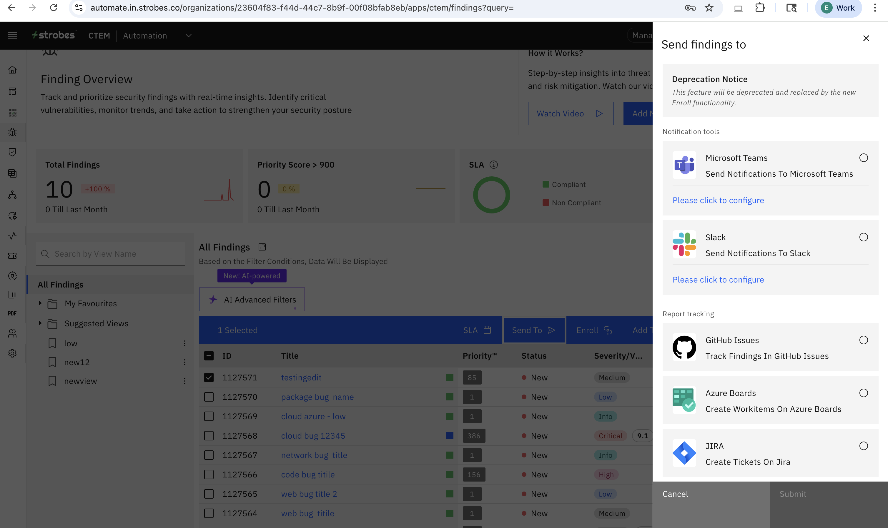Bookmark page with browser star icon

709,7
